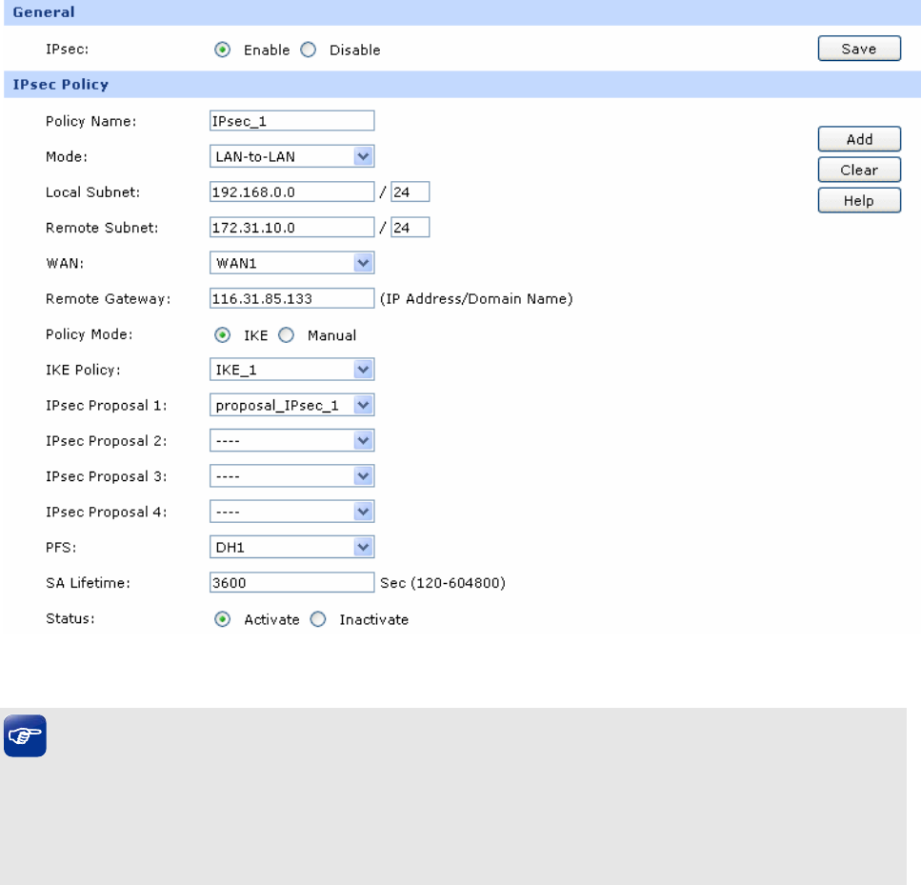This screenshot has height=885, width=921.
Task: Set Status to Activate
Action: (x=223, y=619)
